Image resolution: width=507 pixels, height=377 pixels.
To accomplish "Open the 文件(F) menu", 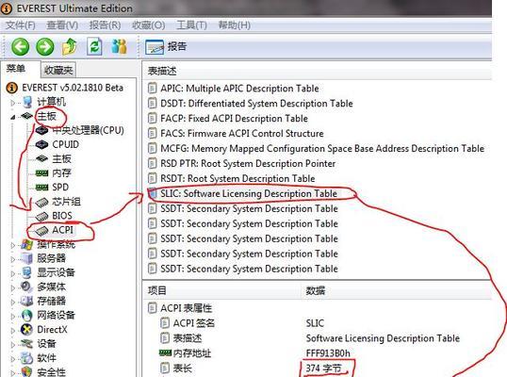I will 21,25.
